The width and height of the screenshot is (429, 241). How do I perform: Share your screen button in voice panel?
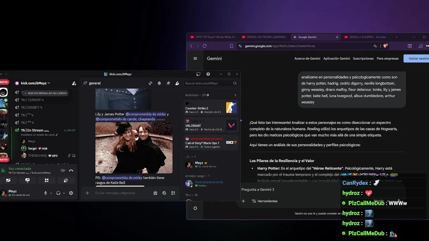point(27,180)
